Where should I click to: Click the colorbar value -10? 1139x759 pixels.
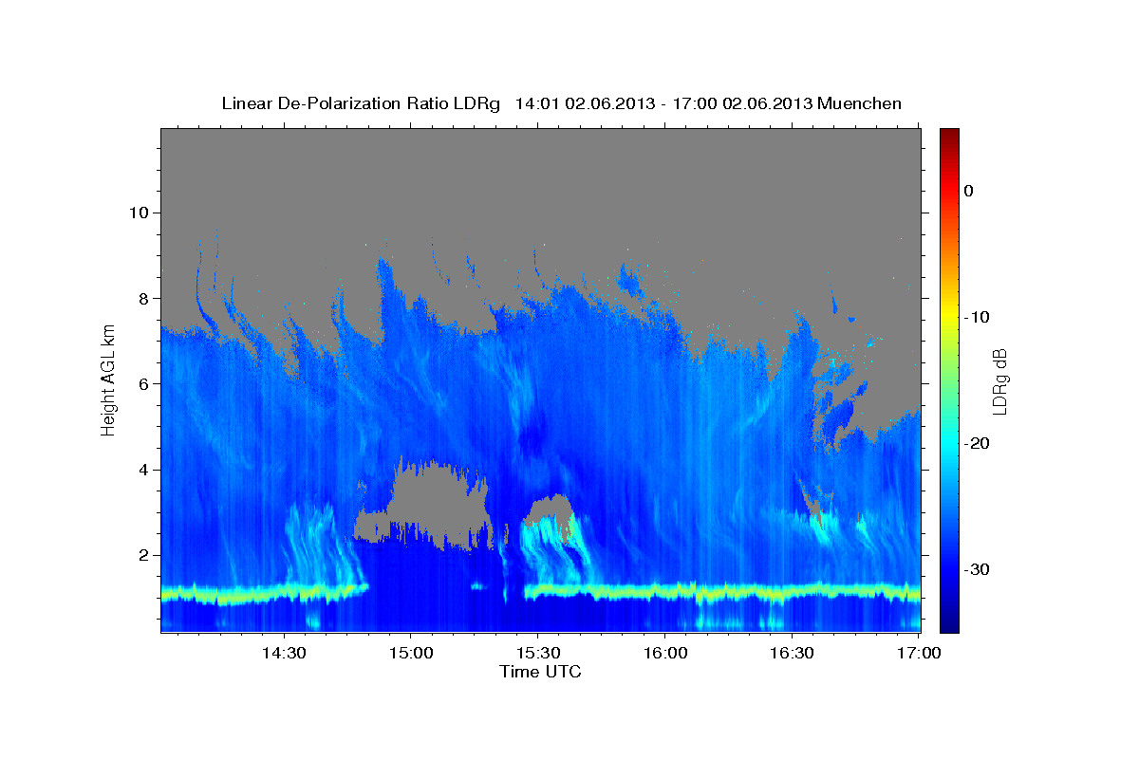pyautogui.click(x=978, y=317)
